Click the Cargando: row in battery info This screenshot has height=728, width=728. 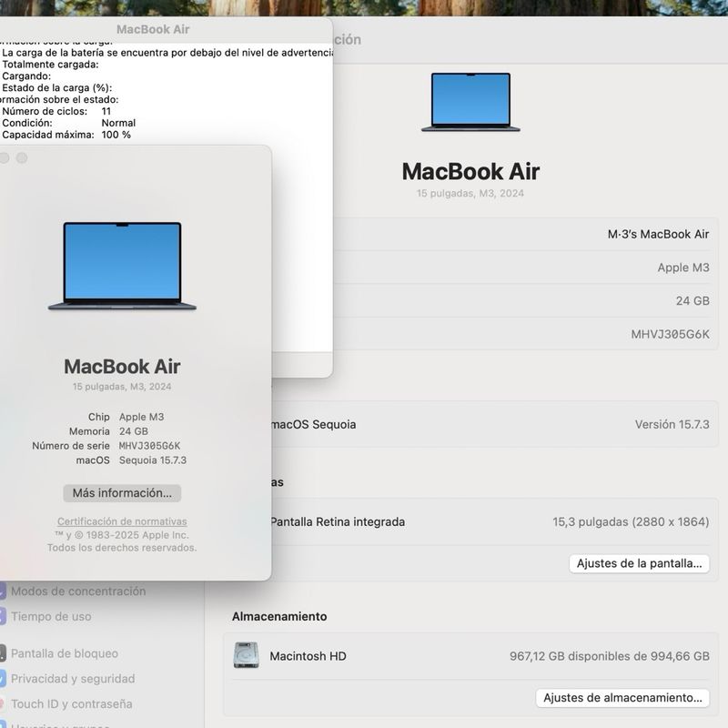26,76
